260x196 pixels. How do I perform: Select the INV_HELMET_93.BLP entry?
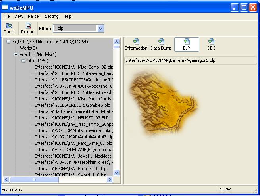(x=72, y=118)
